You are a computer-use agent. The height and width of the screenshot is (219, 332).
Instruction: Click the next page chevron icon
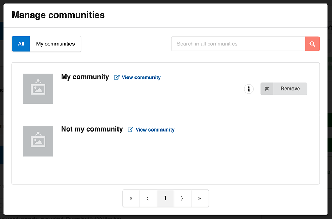182,198
